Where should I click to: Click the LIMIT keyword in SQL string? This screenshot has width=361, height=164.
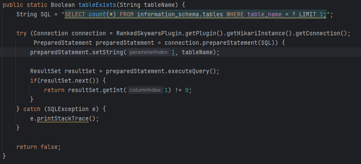click(x=308, y=15)
